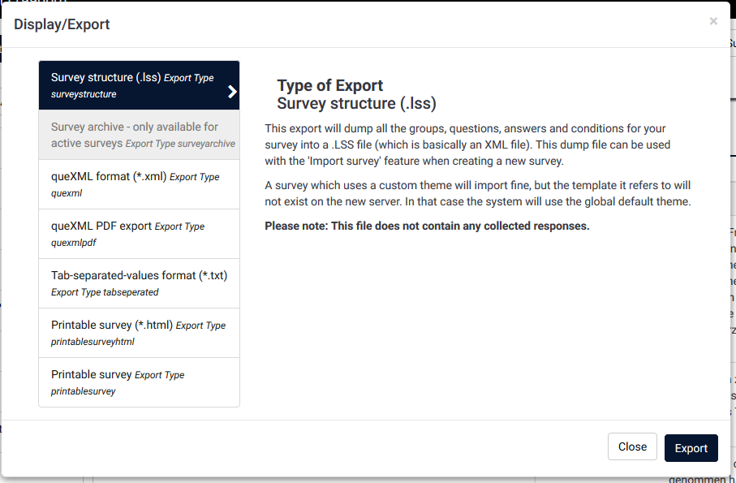Click the 'Survey structure (.lss)' heading on right
This screenshot has height=483, width=736.
[x=356, y=104]
